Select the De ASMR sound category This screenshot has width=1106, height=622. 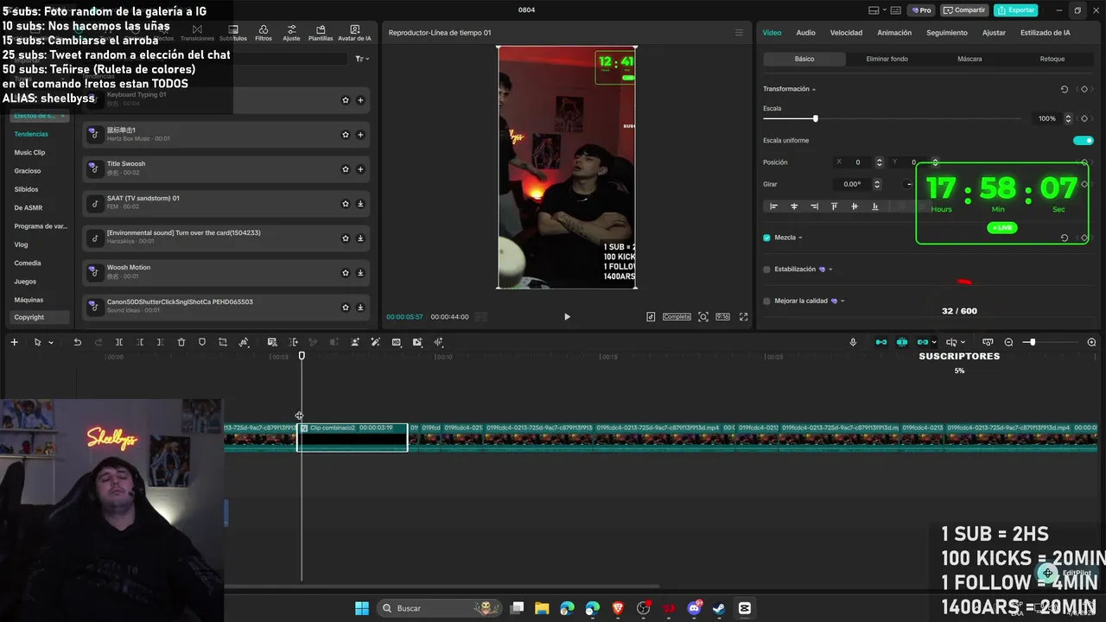pyautogui.click(x=28, y=208)
